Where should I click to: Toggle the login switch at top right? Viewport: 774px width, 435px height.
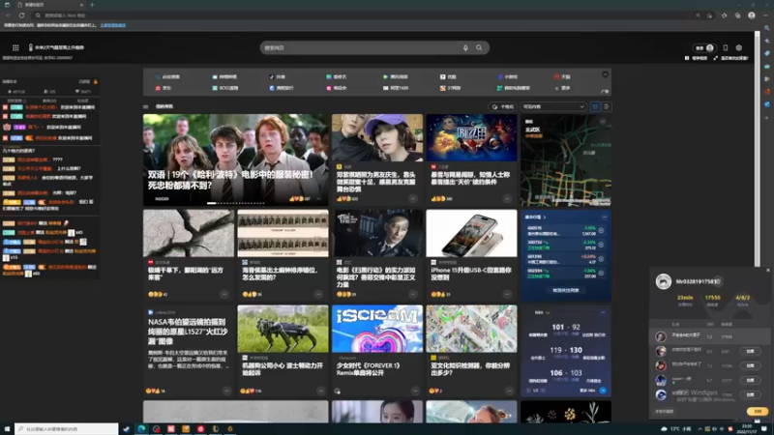pyautogui.click(x=704, y=47)
